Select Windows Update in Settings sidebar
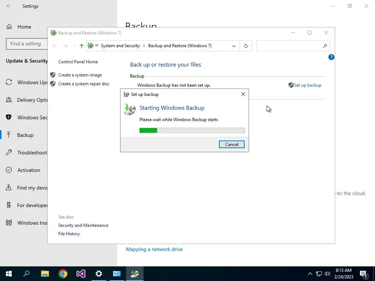The height and width of the screenshot is (281, 375). point(24,82)
